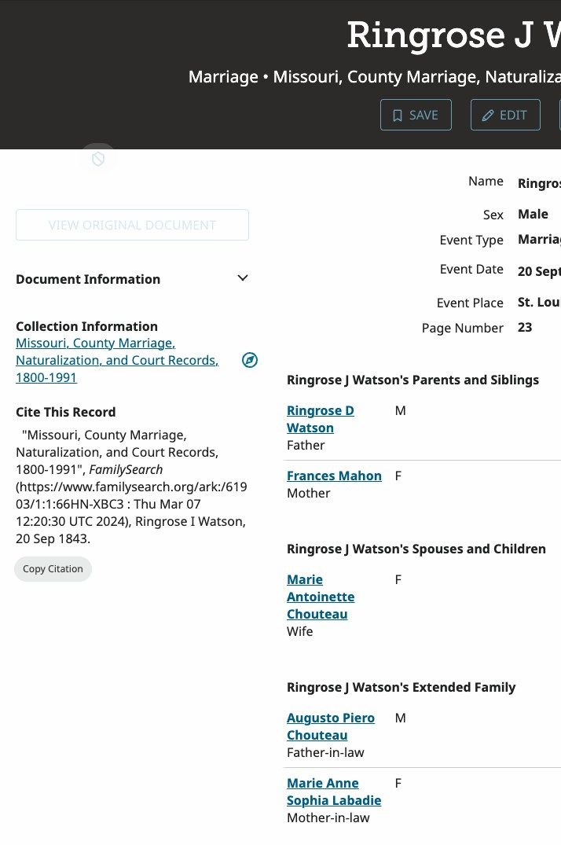
Task: Copy the record citation
Action: pos(53,569)
